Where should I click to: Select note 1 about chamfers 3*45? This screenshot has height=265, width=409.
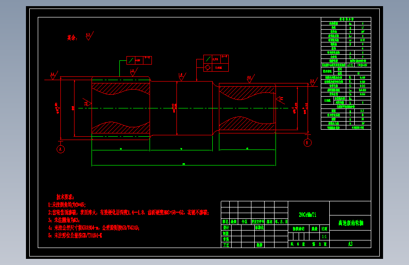[67, 205]
